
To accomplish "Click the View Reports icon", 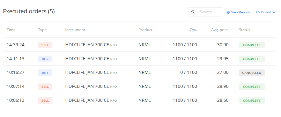I will tap(228, 12).
